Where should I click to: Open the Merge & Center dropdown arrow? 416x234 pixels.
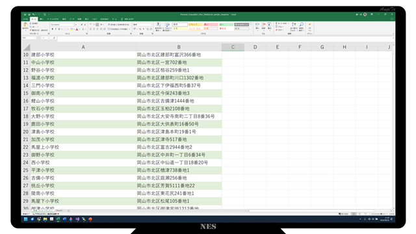[129, 29]
